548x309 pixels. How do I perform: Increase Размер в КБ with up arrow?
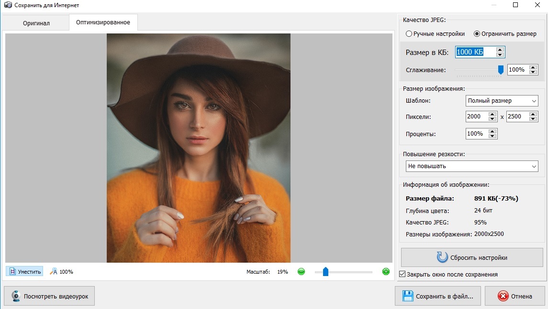point(500,50)
